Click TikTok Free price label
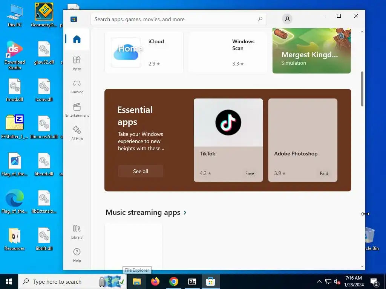The image size is (386, 289). pos(250,173)
